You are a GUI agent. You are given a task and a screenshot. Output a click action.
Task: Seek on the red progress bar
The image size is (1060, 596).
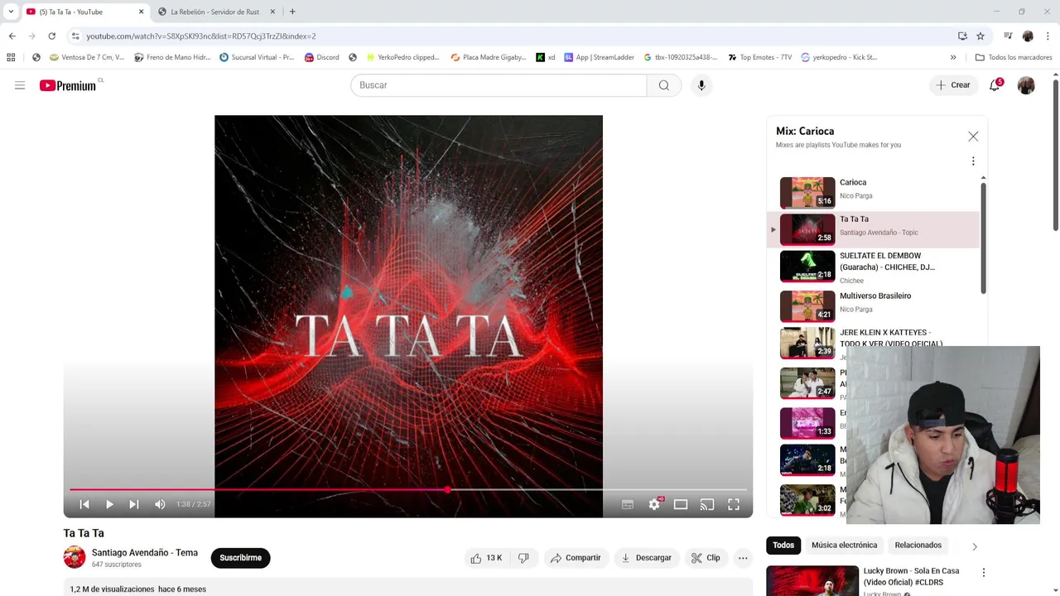408,490
